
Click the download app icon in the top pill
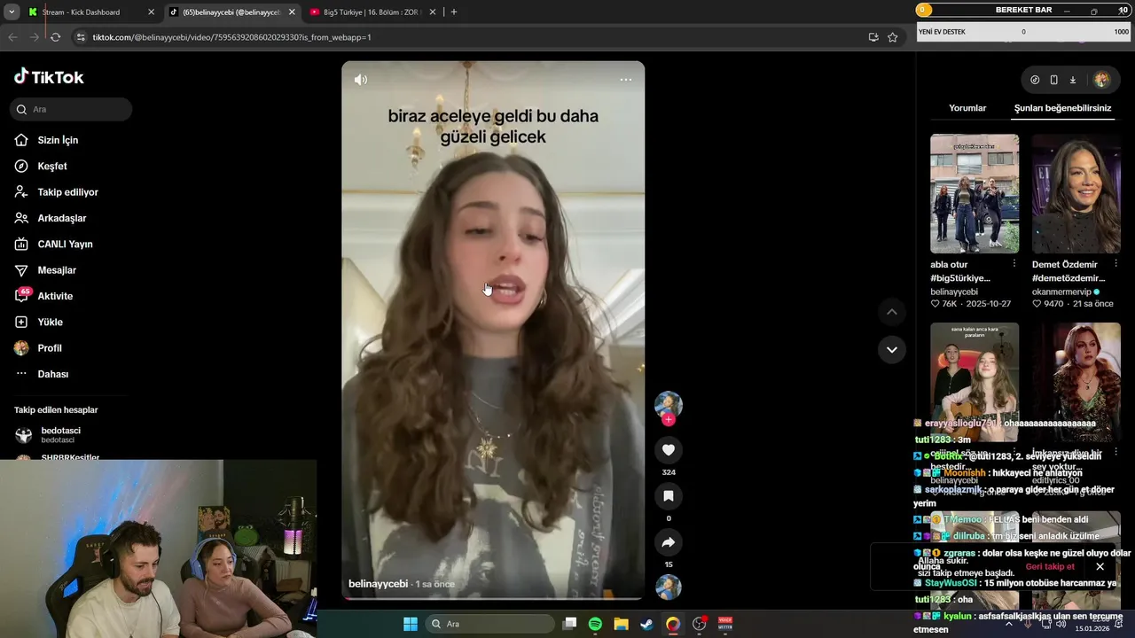[x=1072, y=80]
